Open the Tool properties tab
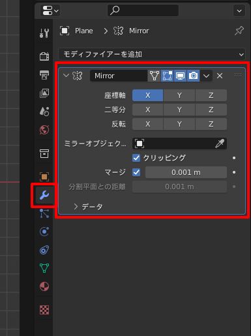Screen dimensions: 251x336 [44, 33]
